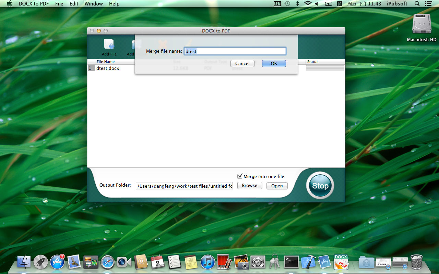439x274 pixels.
Task: Click the Stop conversion button
Action: pos(320,186)
